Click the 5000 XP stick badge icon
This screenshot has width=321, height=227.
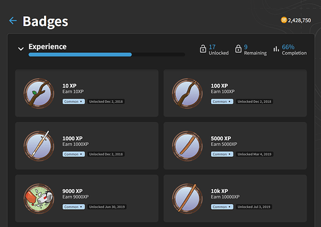[x=187, y=146]
